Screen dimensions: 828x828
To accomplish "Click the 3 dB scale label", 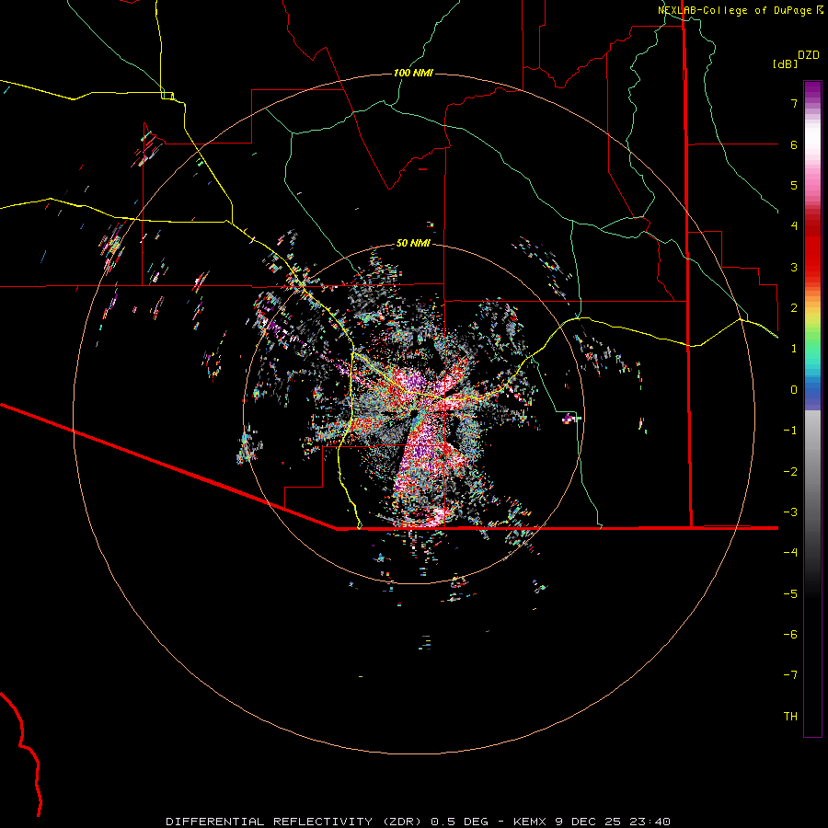I will [x=794, y=267].
